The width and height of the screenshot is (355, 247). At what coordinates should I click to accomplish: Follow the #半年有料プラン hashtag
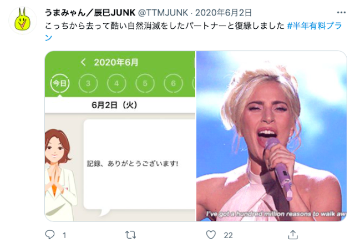coord(315,26)
